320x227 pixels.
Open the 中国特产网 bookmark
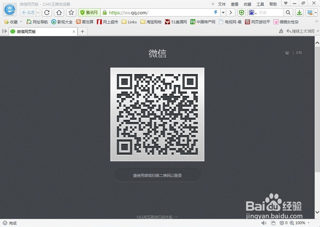coord(203,22)
